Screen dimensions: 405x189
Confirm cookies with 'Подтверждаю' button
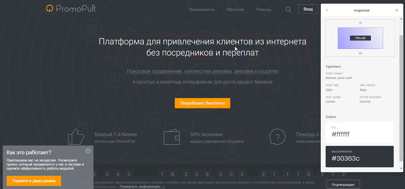[x=343, y=185]
